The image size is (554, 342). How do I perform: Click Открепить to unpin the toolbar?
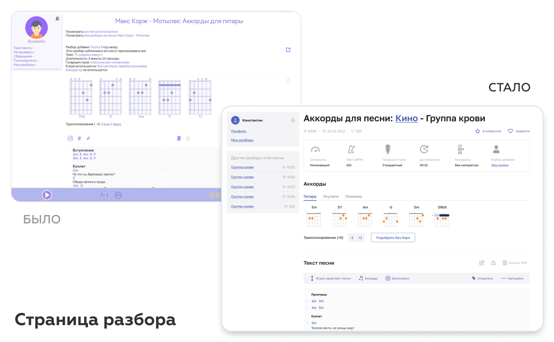point(482,278)
